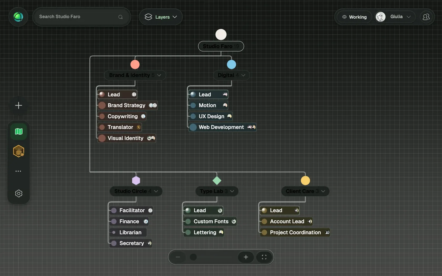Viewport: 442px width, 276px height.
Task: Click the salmon Brand & Identity circle
Action: pyautogui.click(x=135, y=64)
